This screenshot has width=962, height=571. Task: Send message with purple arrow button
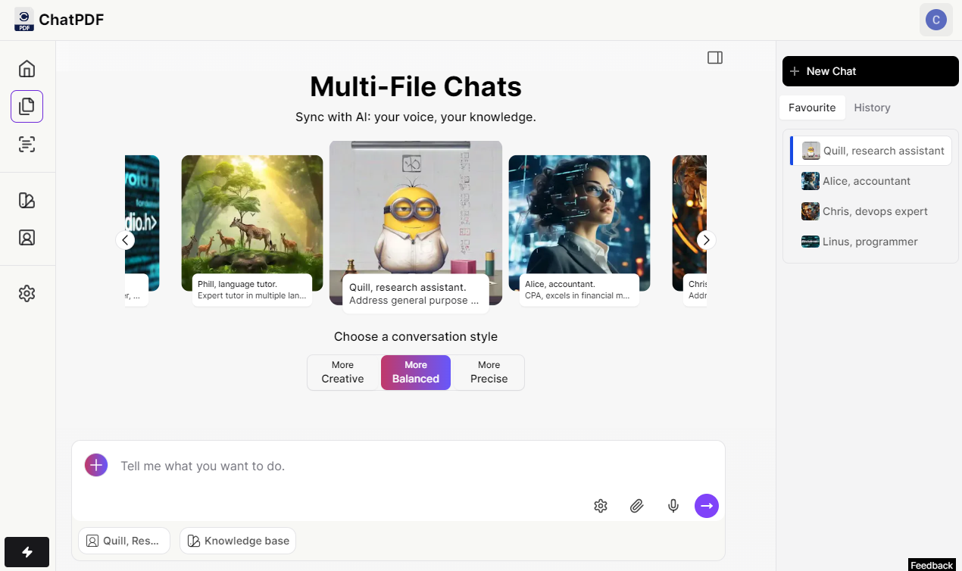(x=707, y=506)
